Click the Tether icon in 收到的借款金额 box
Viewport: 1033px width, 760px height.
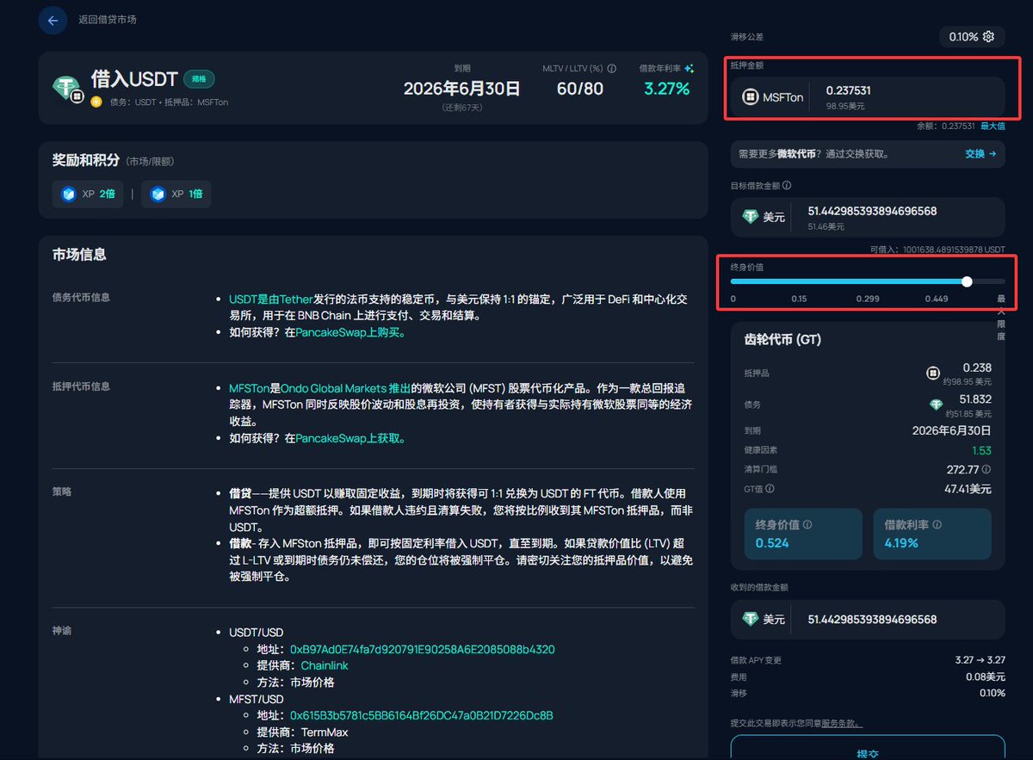pyautogui.click(x=751, y=619)
